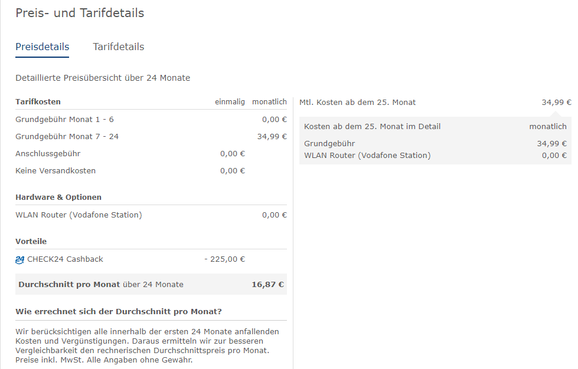Screen dimensions: 578x369
Task: Click the Vorteile section header
Action: [x=31, y=241]
